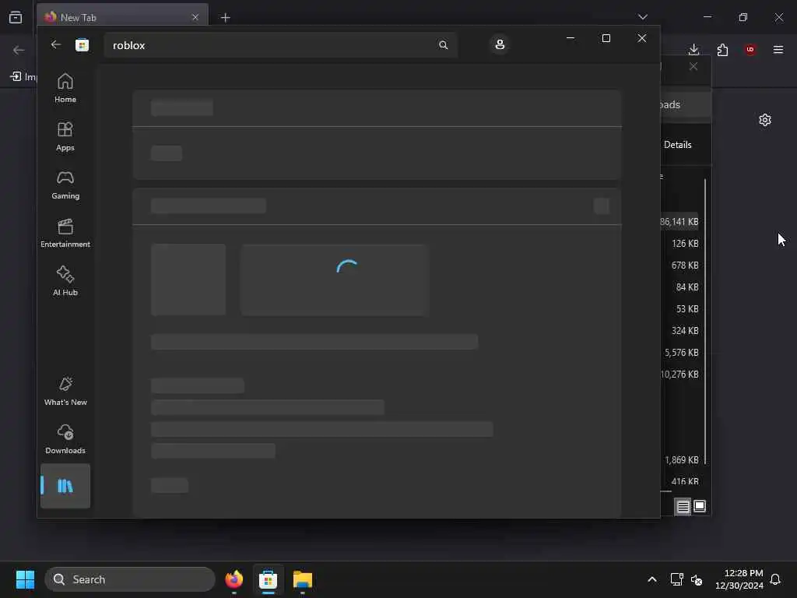797x598 pixels.
Task: Click the new tab page settings gear
Action: click(x=765, y=120)
